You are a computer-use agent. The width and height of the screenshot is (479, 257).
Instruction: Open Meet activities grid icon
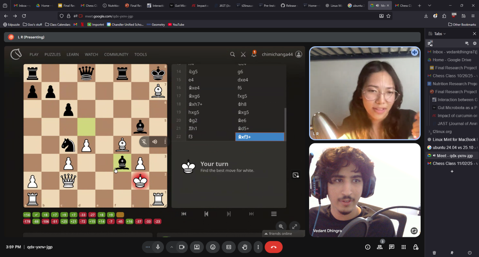(403, 247)
